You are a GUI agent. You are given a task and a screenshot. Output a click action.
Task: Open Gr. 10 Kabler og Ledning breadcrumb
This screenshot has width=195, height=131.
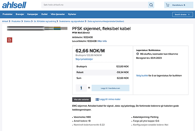click(x=45, y=21)
